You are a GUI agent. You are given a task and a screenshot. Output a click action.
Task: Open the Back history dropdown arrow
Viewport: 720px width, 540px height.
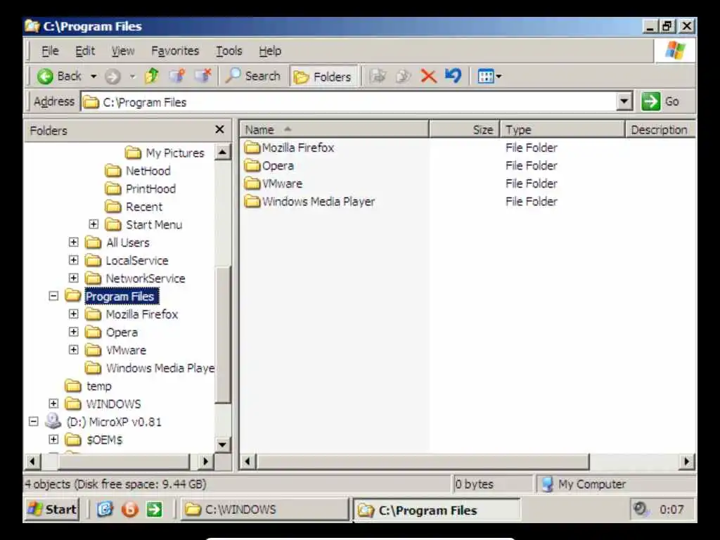pos(94,76)
